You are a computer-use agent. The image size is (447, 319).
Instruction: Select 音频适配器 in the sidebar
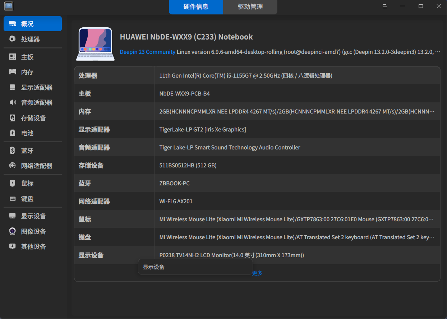pos(33,102)
